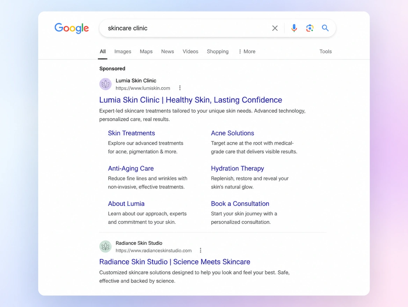Viewport: 408px width, 307px height.
Task: Open the three-dot menu beside lumiskin.com
Action: point(180,88)
